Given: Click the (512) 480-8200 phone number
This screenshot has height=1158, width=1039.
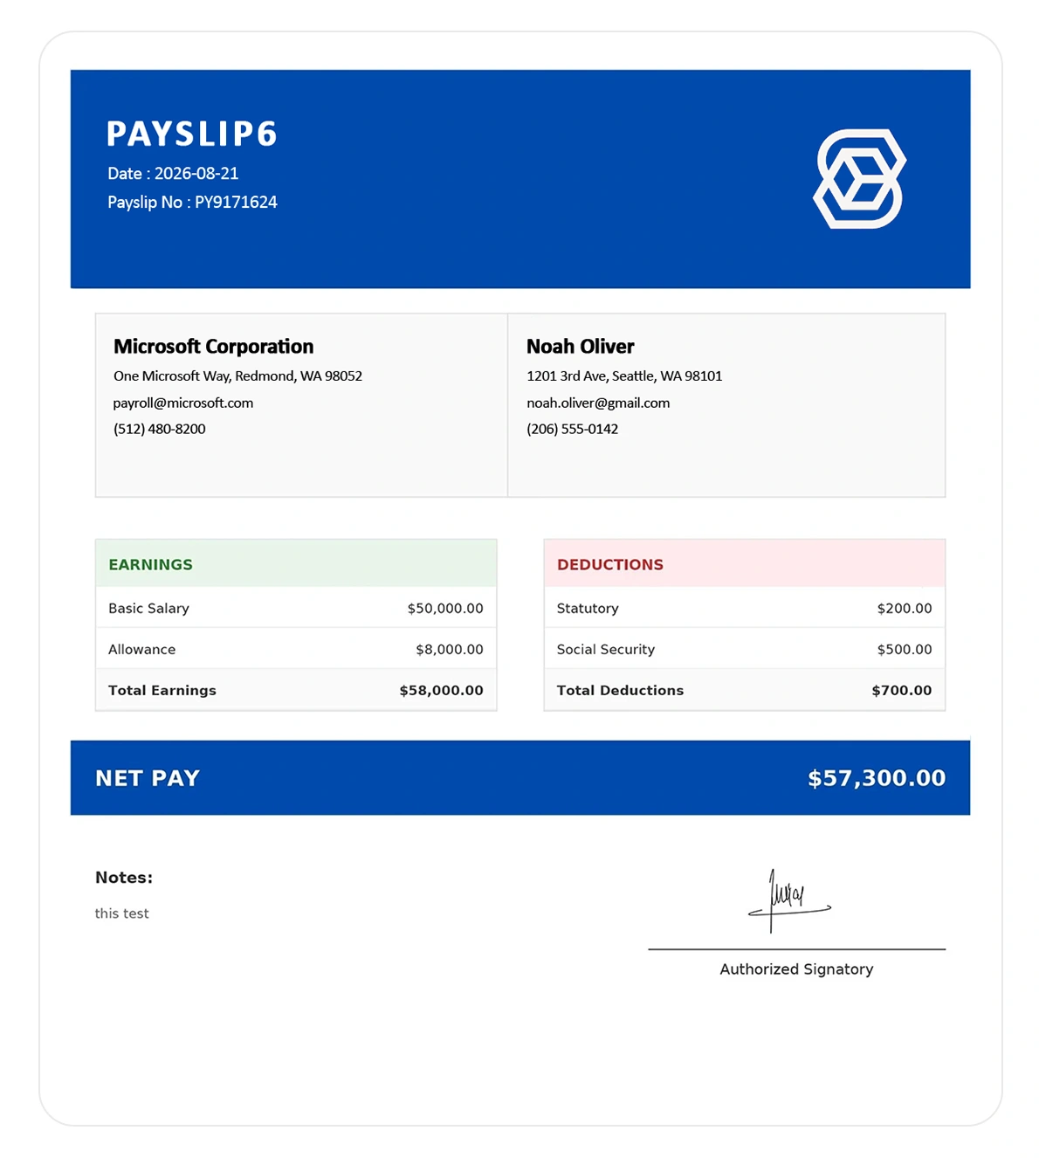Looking at the screenshot, I should 160,429.
